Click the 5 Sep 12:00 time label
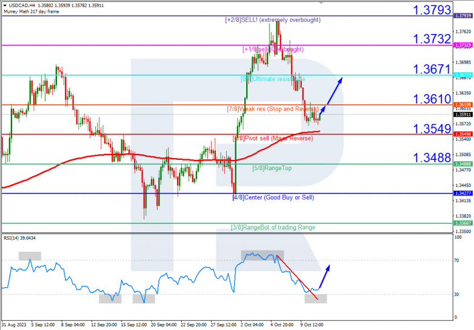Viewport: 474px width, 330px height. [43, 325]
